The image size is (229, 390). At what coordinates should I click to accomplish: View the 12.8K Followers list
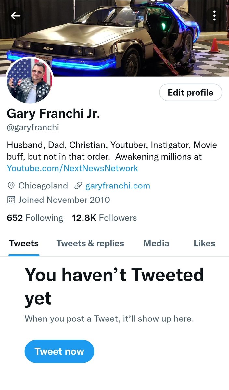pos(104,218)
